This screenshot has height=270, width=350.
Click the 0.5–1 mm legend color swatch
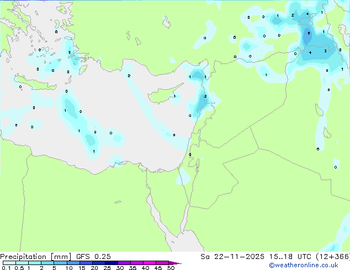tap(22, 263)
